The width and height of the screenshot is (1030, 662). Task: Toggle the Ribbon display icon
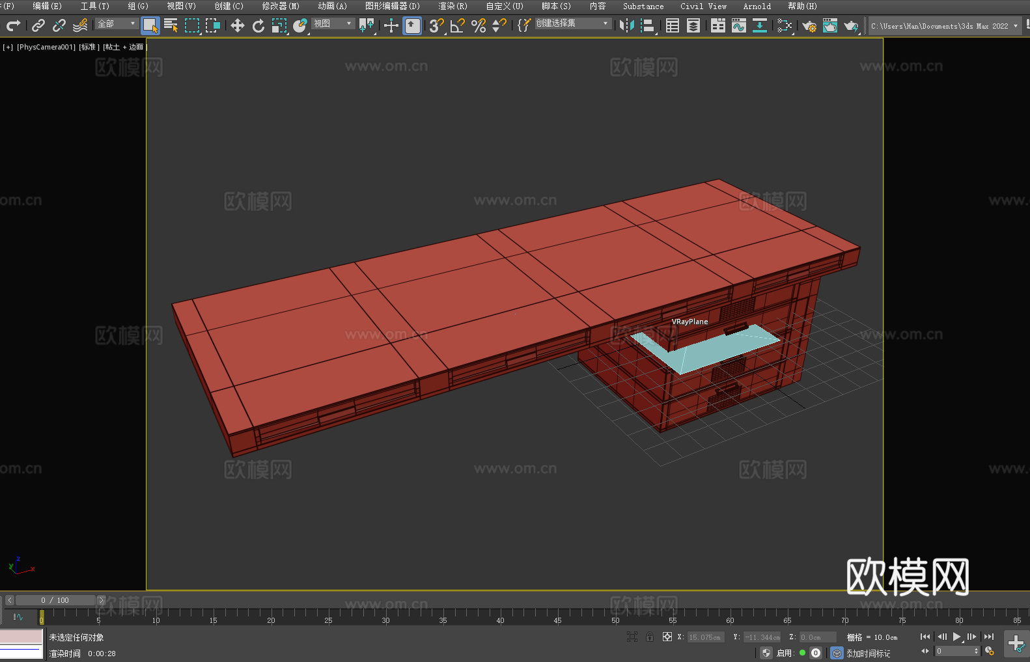coord(718,25)
